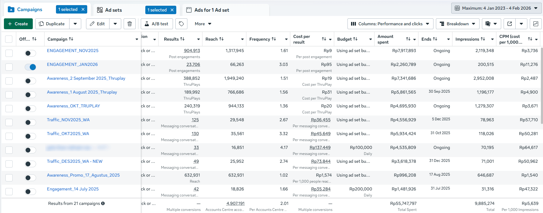Open Awareness_1 August 2025_Thruplay link
This screenshot has width=543, height=213.
point(82,92)
